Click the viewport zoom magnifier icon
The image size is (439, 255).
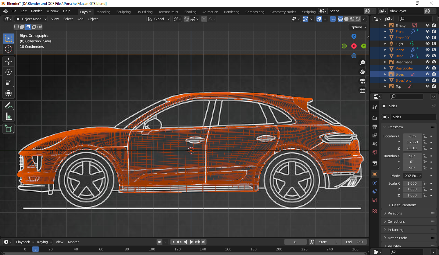click(362, 63)
